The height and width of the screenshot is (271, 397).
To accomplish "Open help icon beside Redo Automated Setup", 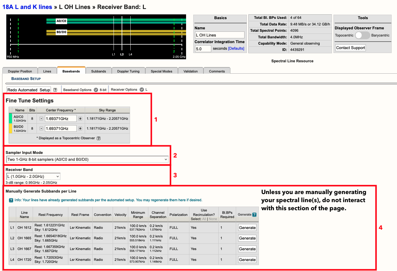I will tap(55, 90).
